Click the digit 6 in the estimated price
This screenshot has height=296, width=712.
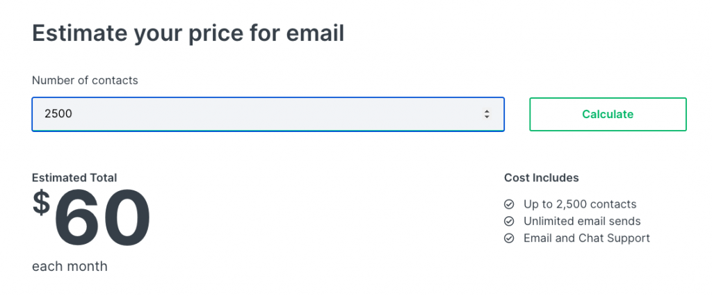[79, 217]
